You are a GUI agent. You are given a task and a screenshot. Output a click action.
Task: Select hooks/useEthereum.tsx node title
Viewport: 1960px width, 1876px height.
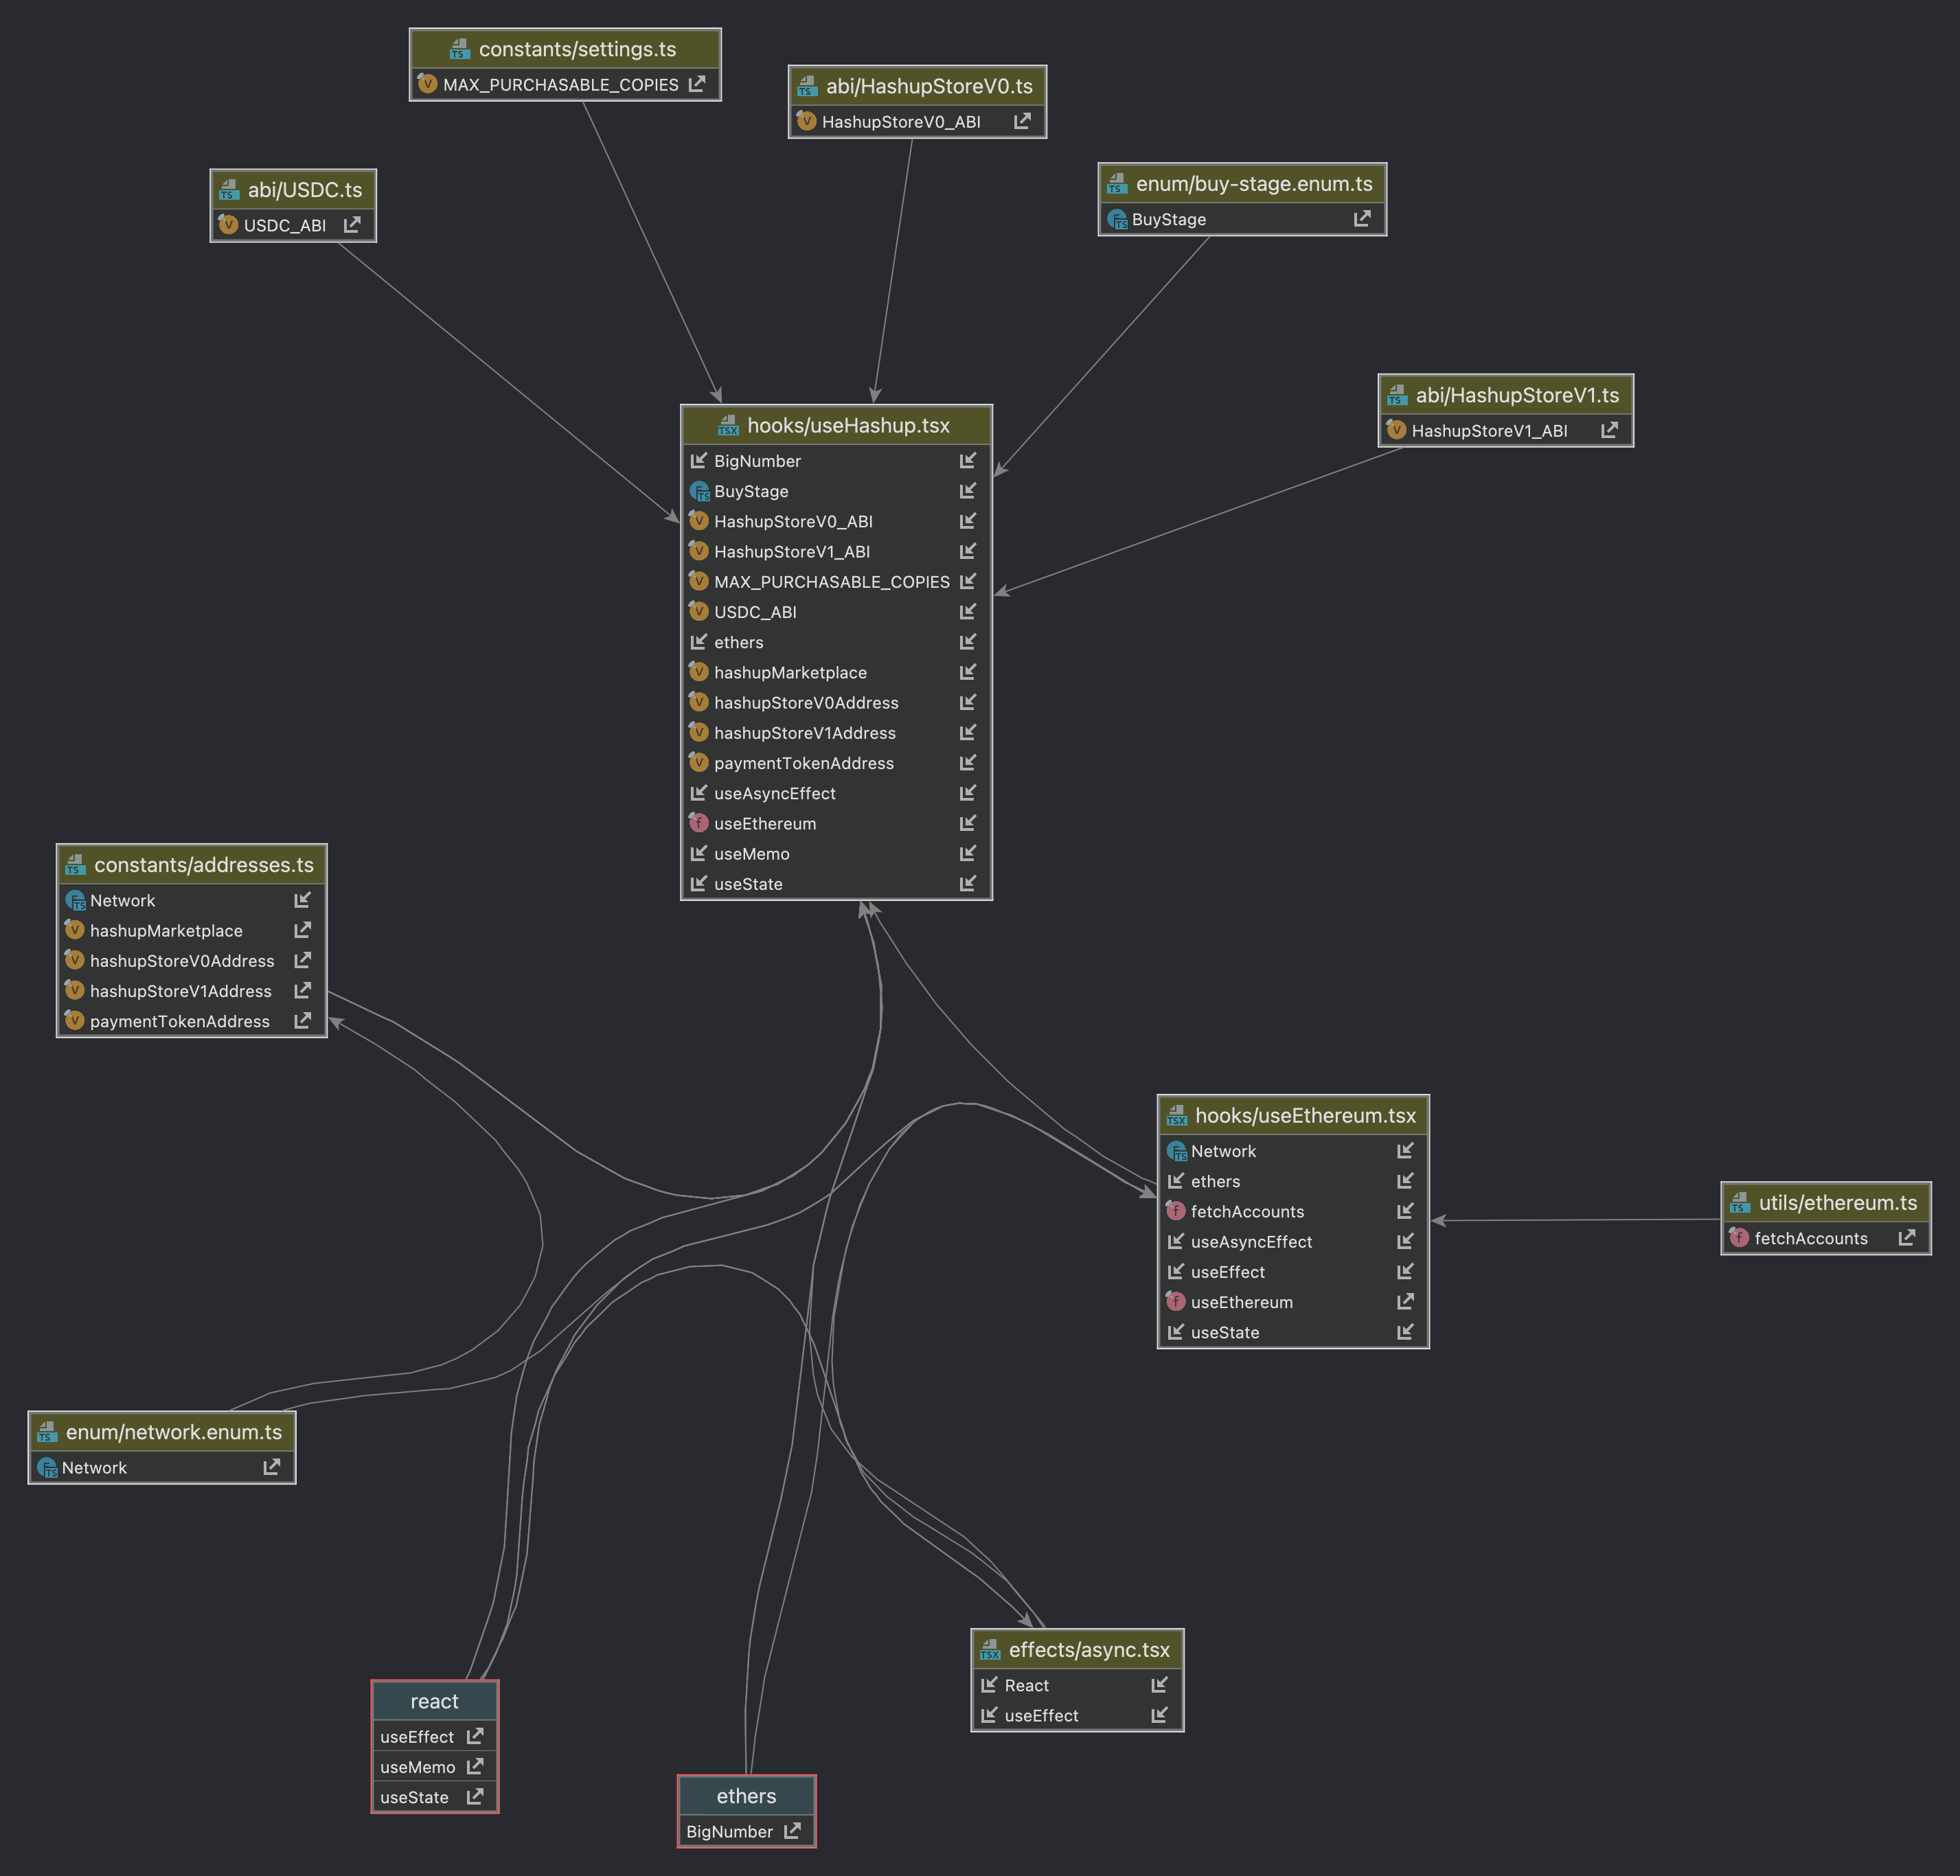pos(1304,1115)
